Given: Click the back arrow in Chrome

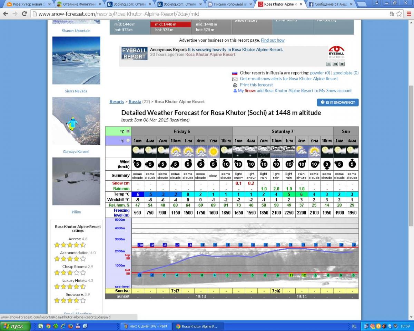Looking at the screenshot, I should pos(6,14).
